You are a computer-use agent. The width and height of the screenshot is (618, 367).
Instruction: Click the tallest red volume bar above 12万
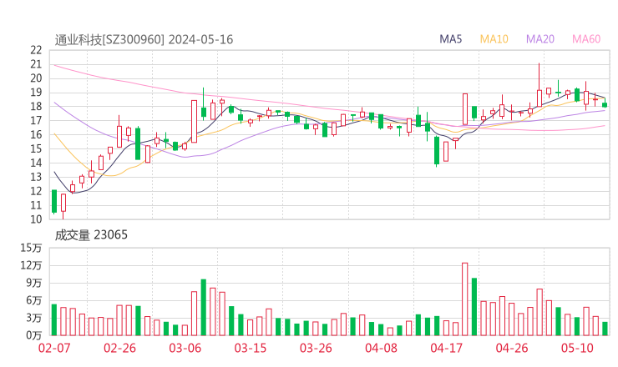coord(465,299)
